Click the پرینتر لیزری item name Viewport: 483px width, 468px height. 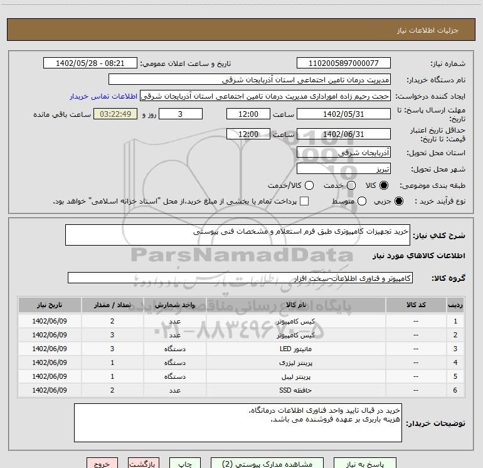(x=295, y=363)
